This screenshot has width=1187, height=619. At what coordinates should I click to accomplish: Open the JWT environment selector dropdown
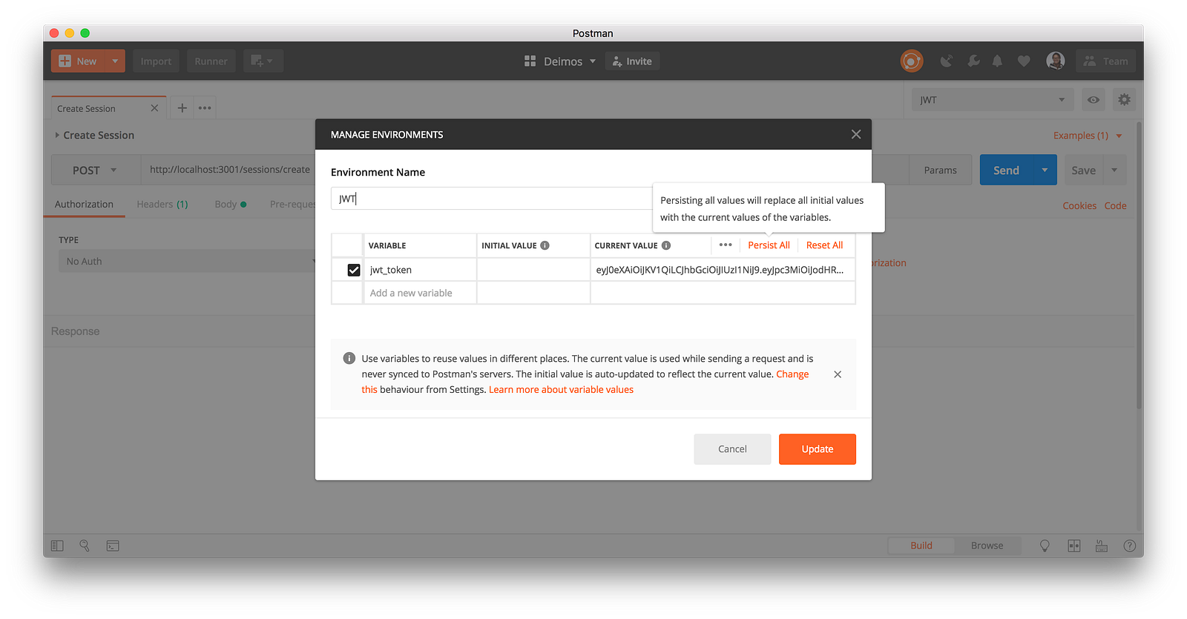coord(993,99)
